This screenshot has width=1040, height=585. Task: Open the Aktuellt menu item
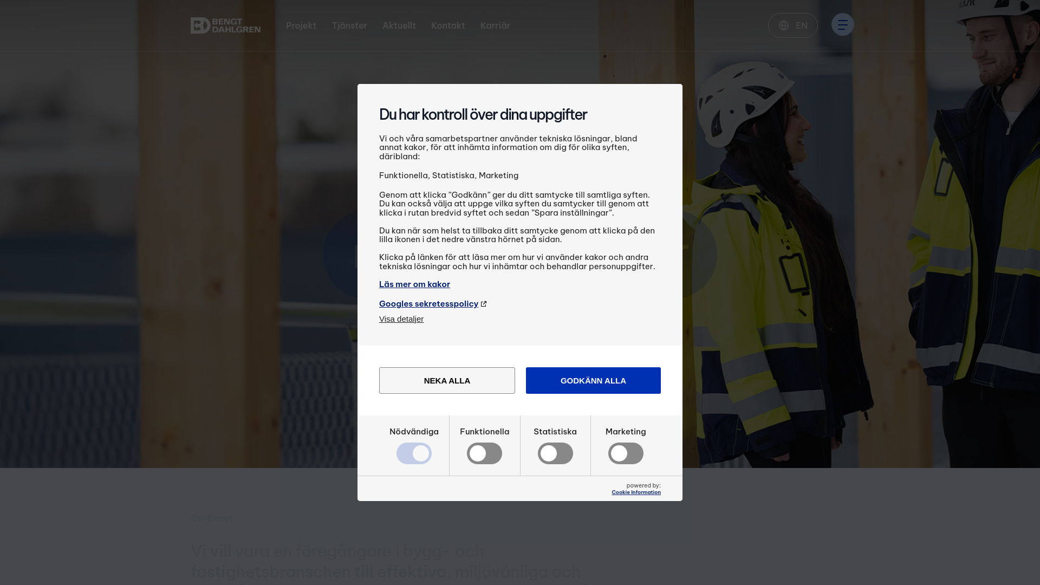(399, 25)
